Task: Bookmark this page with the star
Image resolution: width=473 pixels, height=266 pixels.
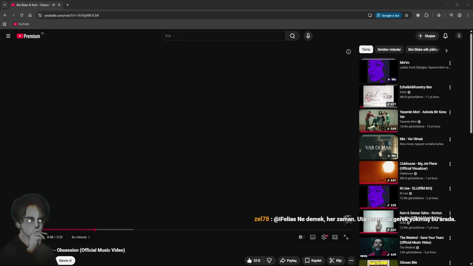Action: [x=406, y=15]
